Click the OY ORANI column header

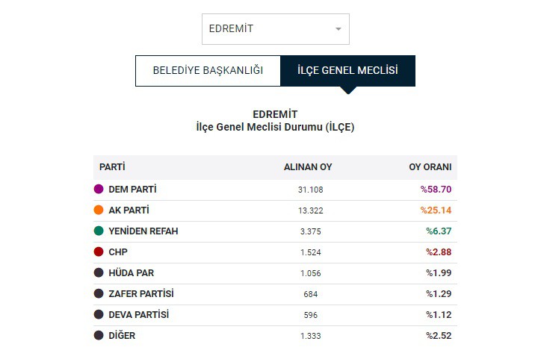[x=430, y=167]
